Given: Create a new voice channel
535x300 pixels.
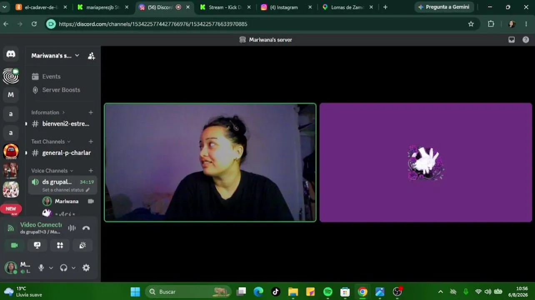Looking at the screenshot, I should [x=91, y=171].
